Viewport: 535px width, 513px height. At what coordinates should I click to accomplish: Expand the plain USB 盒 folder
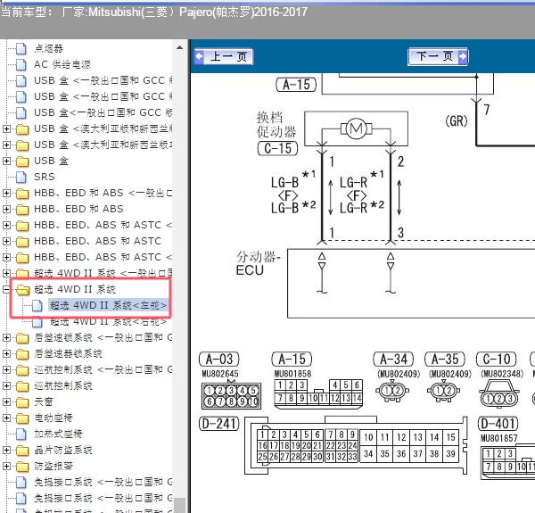pos(6,161)
